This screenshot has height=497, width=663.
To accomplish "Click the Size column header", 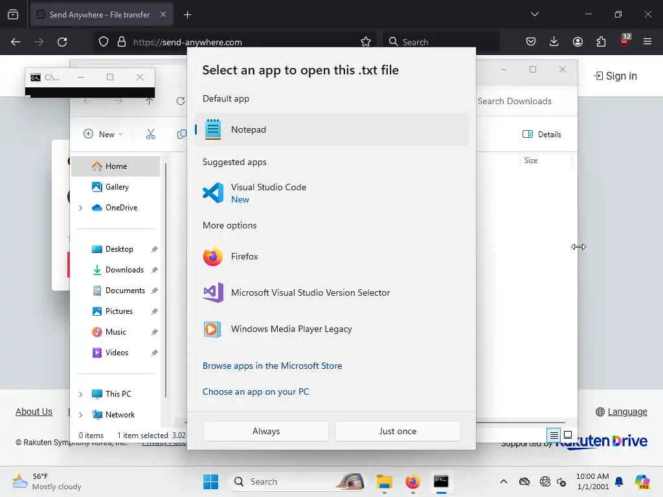I will (x=531, y=160).
